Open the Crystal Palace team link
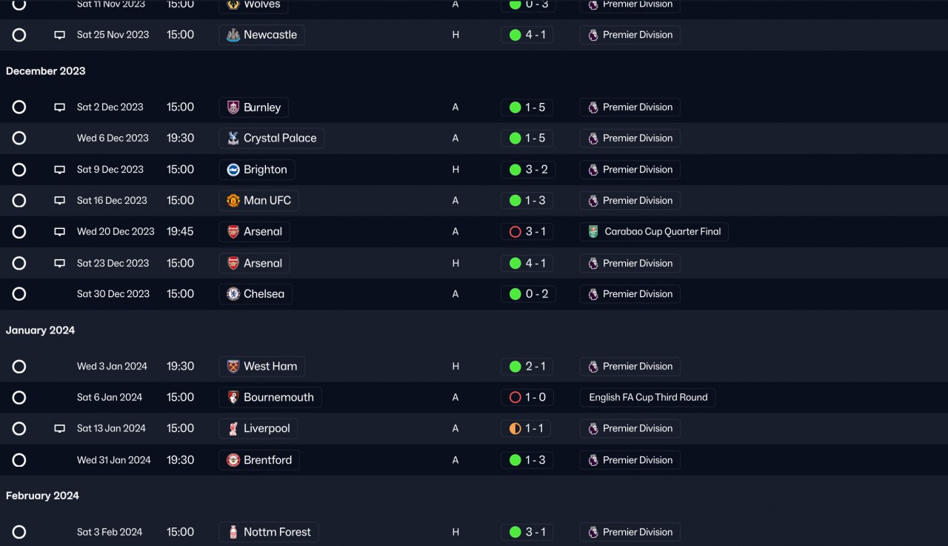 click(279, 139)
